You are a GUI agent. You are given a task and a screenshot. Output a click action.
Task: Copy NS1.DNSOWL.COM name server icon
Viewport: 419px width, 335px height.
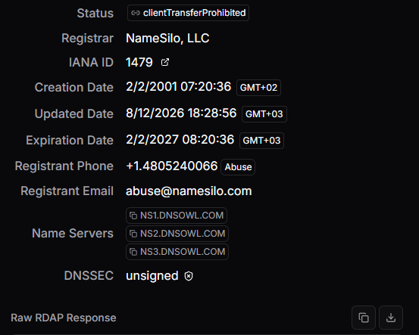coord(133,216)
